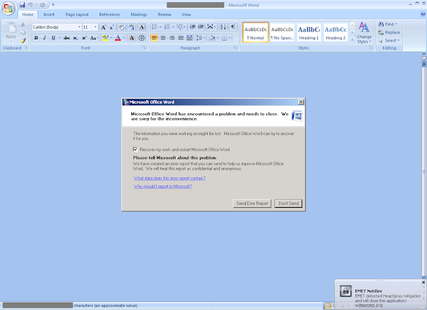Click Multilevel List icon

pos(180,27)
